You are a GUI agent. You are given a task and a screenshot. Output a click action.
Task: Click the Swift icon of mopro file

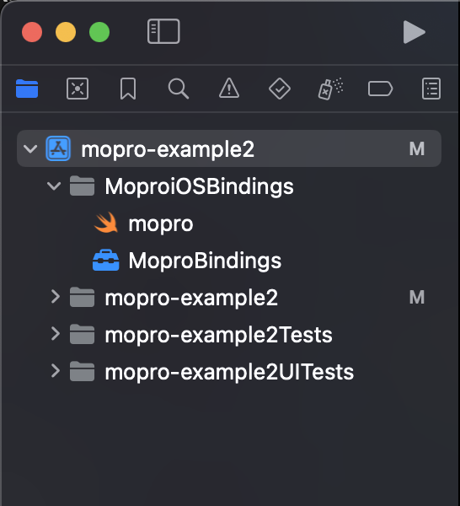(x=106, y=223)
